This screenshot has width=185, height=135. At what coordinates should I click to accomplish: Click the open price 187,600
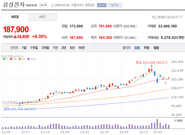coord(76,38)
